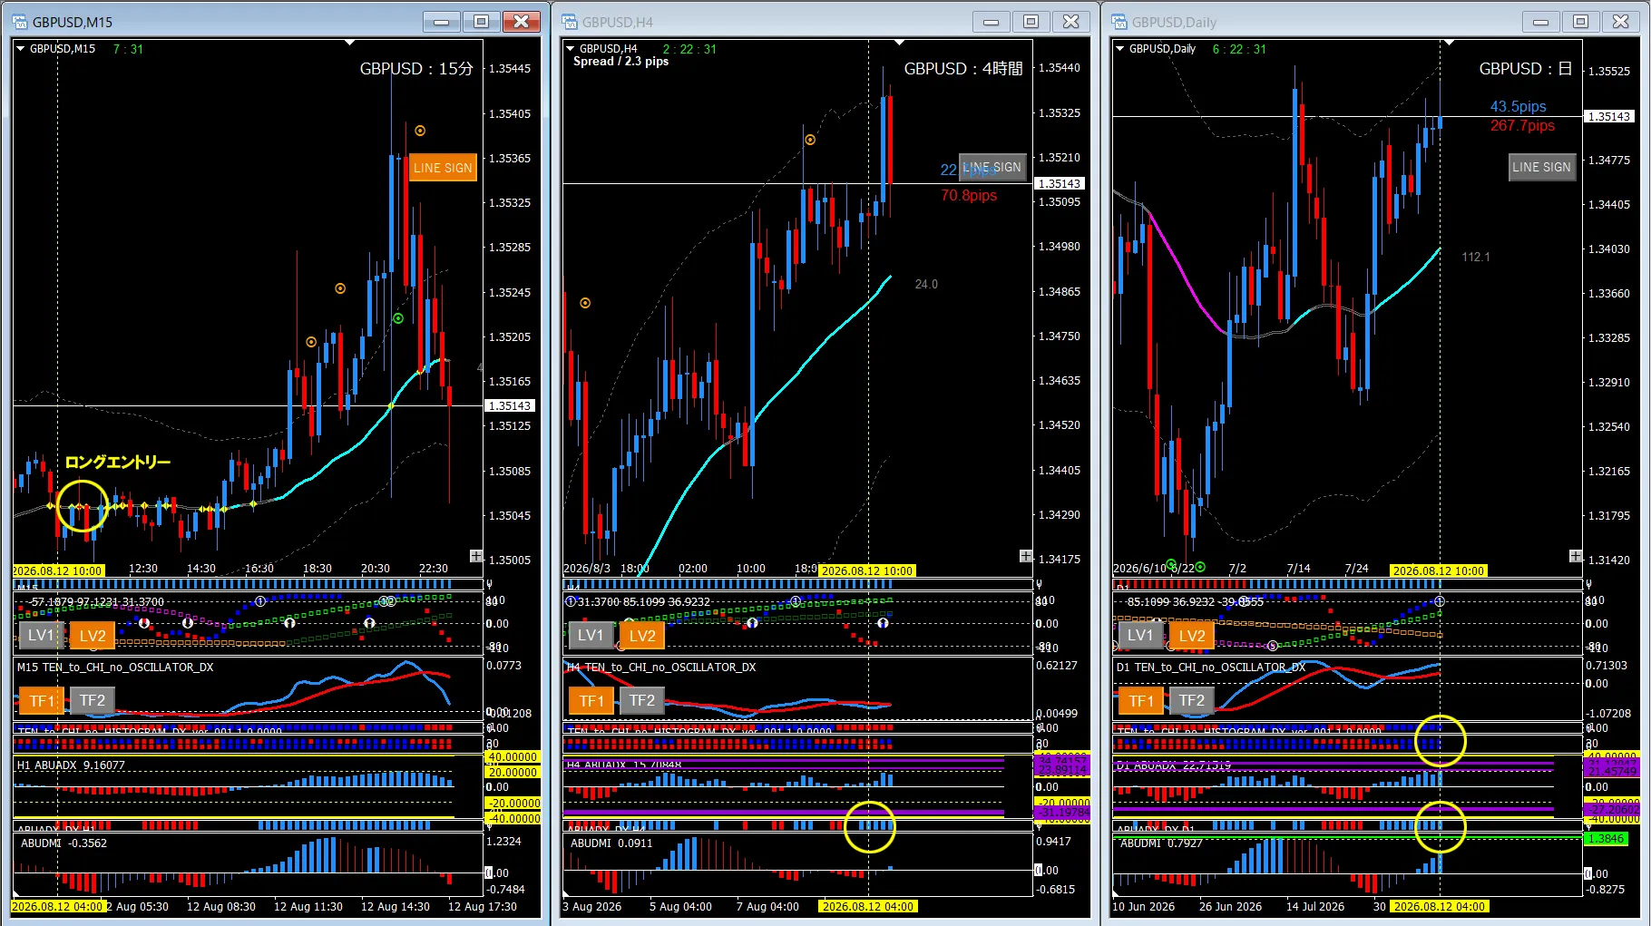Click the plus icon at H4 chart corner
The image size is (1651, 926).
point(1026,556)
